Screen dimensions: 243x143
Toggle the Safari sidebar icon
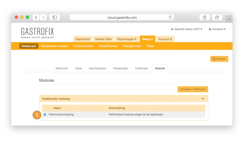click(55, 17)
